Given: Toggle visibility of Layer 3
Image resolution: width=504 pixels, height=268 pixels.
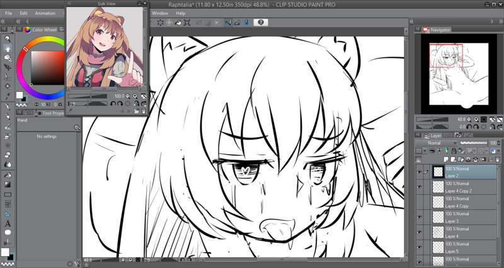Looking at the screenshot, I should (420, 218).
